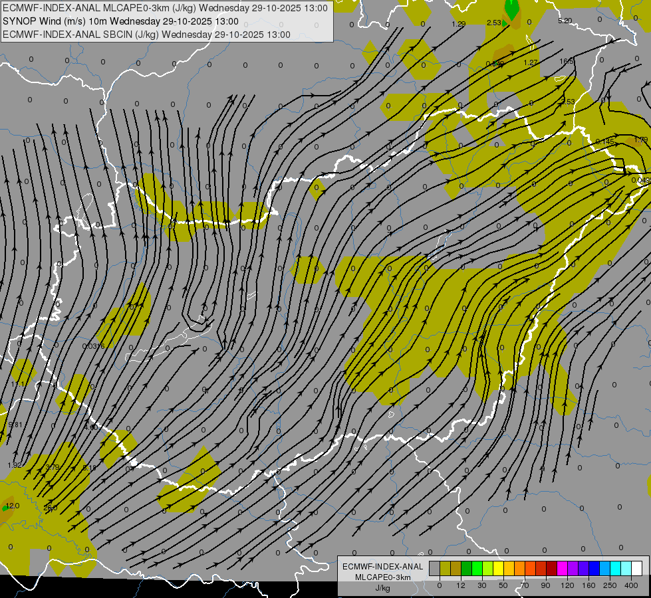Click the legend scale label 120

(x=567, y=585)
